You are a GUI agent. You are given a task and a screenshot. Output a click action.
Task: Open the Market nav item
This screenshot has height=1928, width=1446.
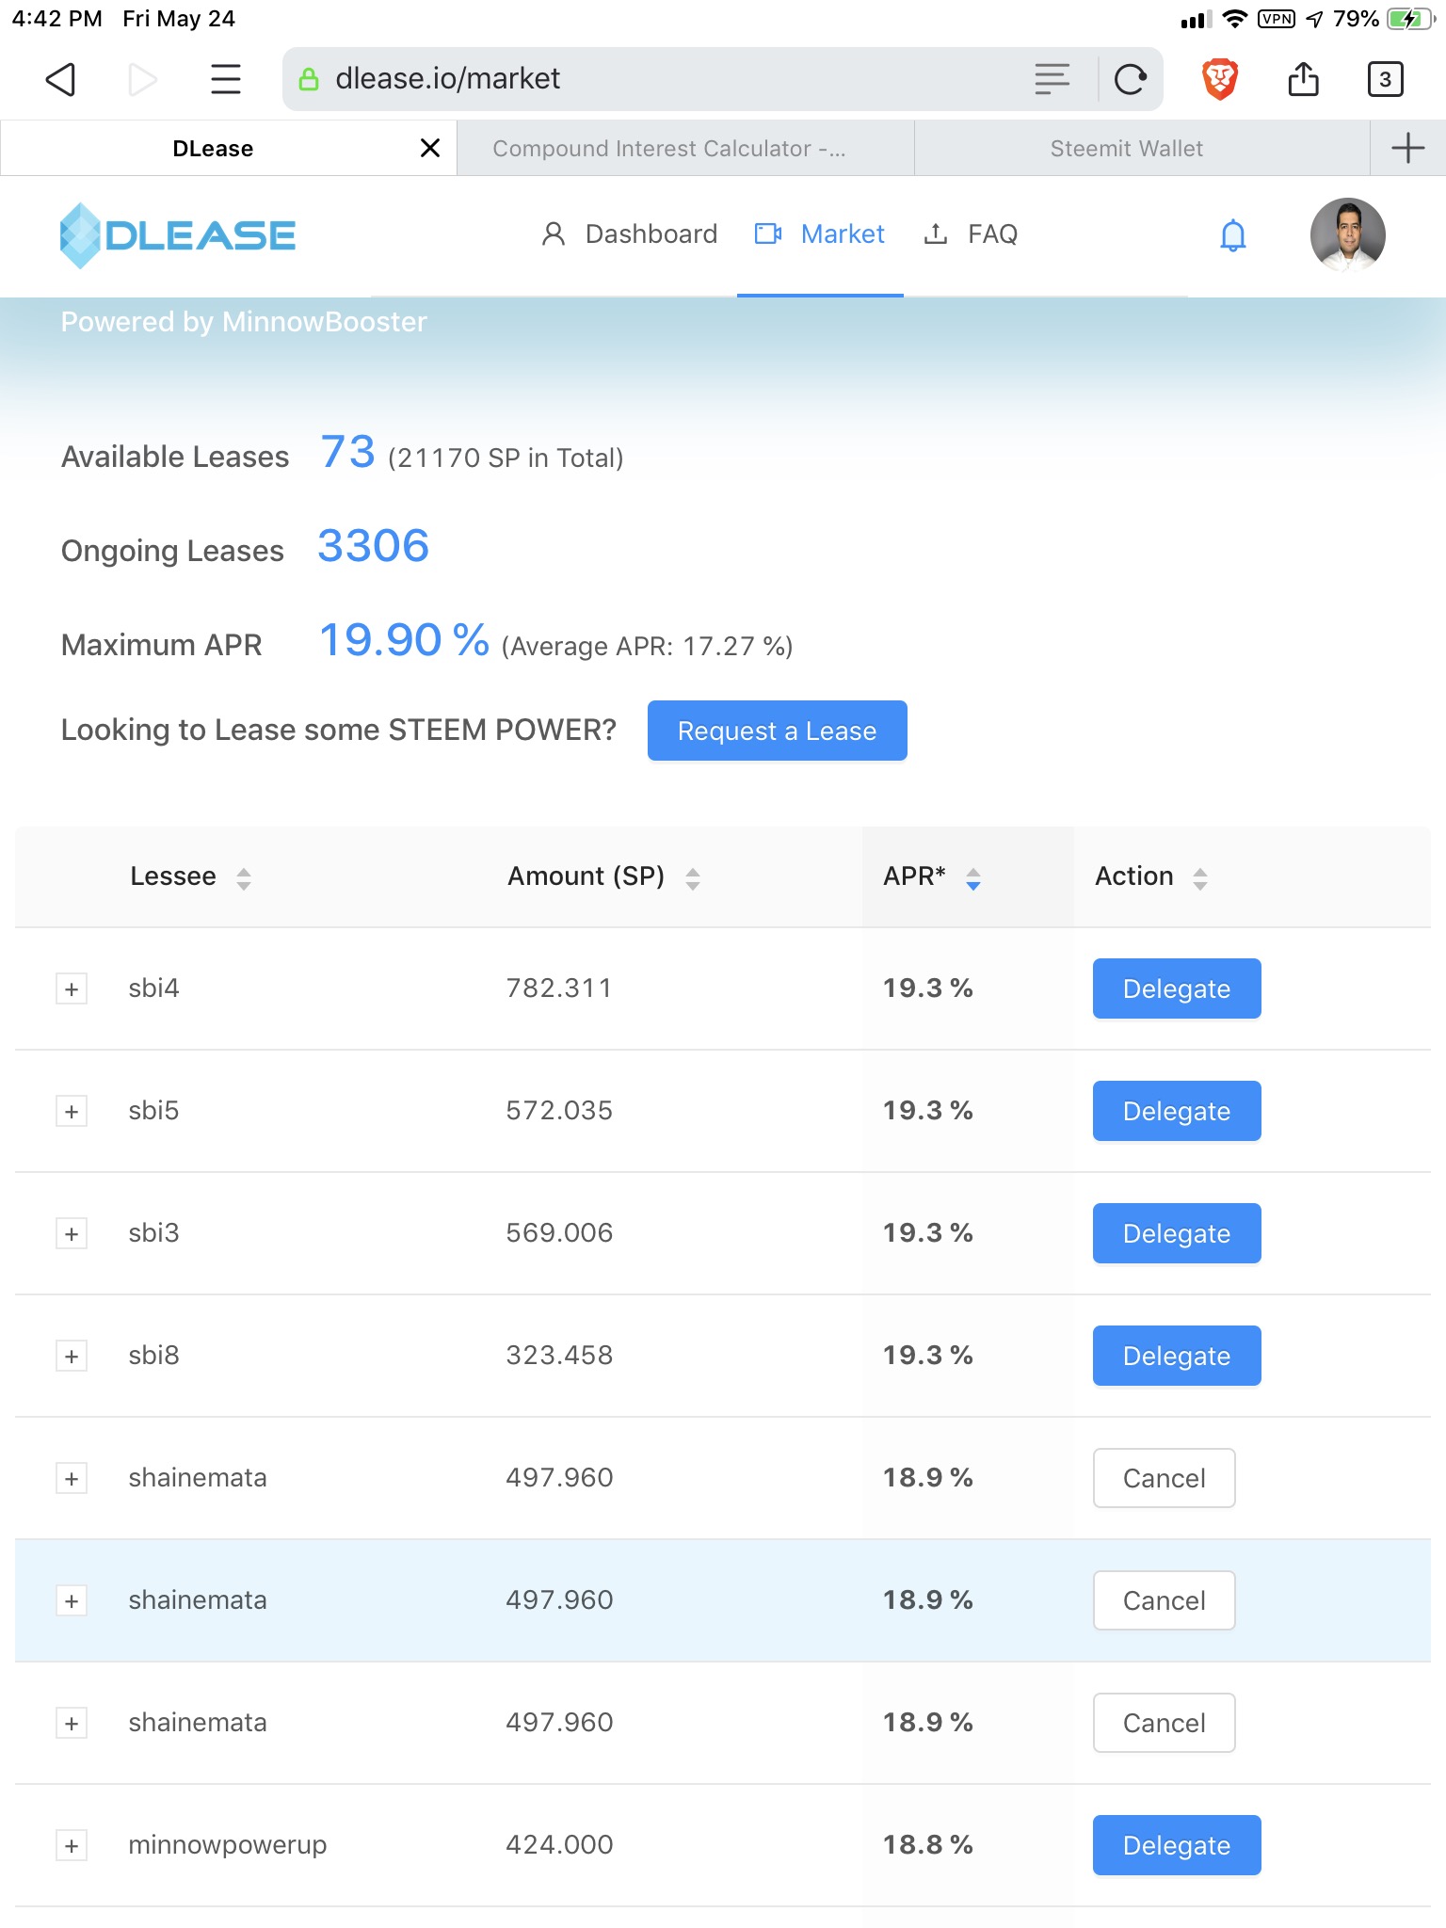pos(820,234)
